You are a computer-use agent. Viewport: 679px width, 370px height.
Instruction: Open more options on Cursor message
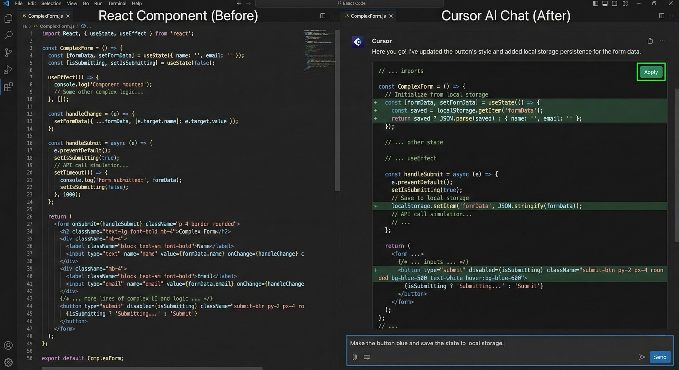[662, 41]
